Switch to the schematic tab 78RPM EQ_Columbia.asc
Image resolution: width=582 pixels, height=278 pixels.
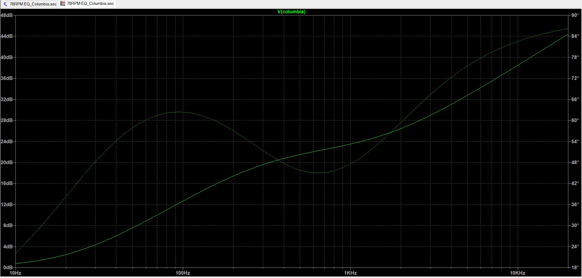(x=30, y=4)
